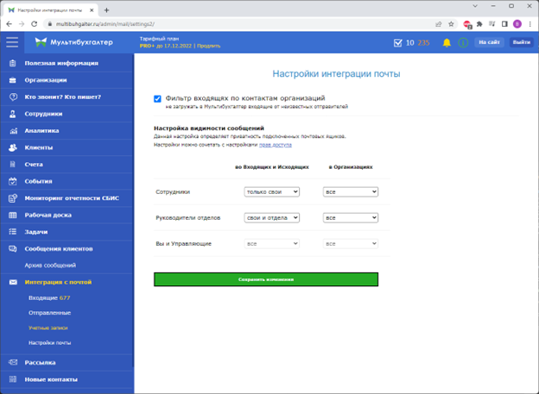Click the Рассылка envelope icon
Screen dimensions: 539x394
12,362
